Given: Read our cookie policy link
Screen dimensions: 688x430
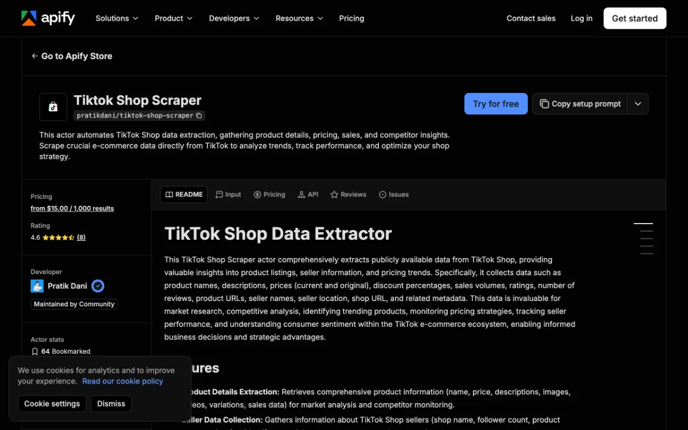Looking at the screenshot, I should tap(123, 381).
